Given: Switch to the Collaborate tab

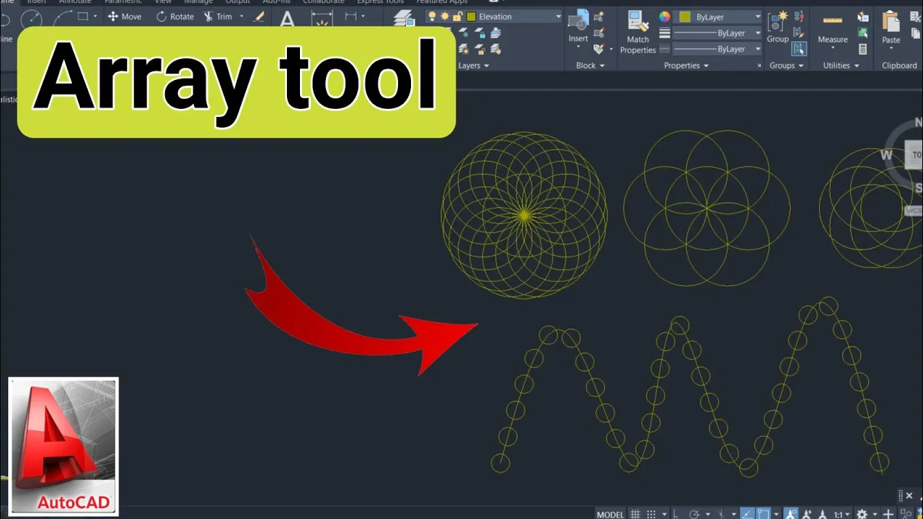Looking at the screenshot, I should click(323, 2).
